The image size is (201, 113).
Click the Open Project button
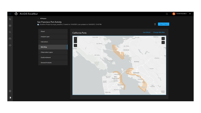click(164, 24)
